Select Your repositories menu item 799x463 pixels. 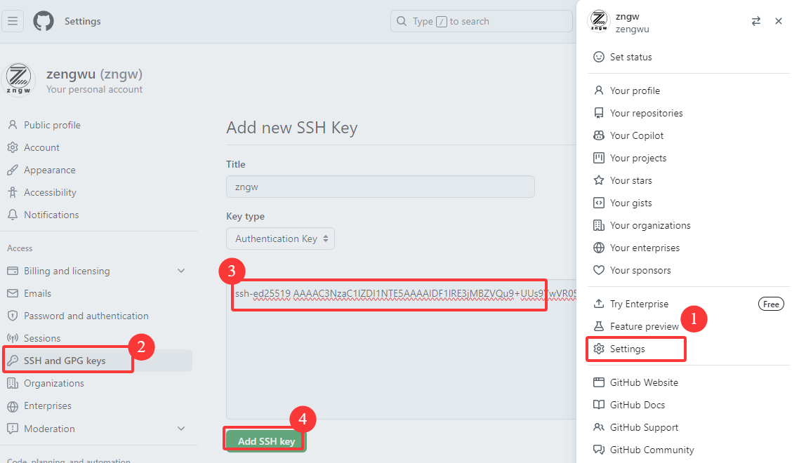(646, 113)
